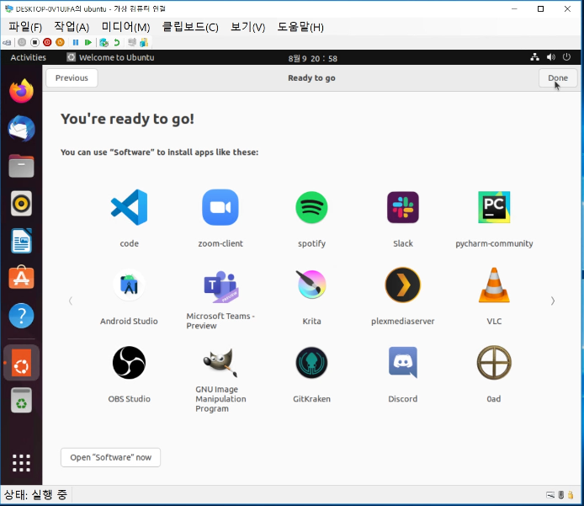Open Rhythmbox from the dock
The height and width of the screenshot is (506, 584).
21,204
